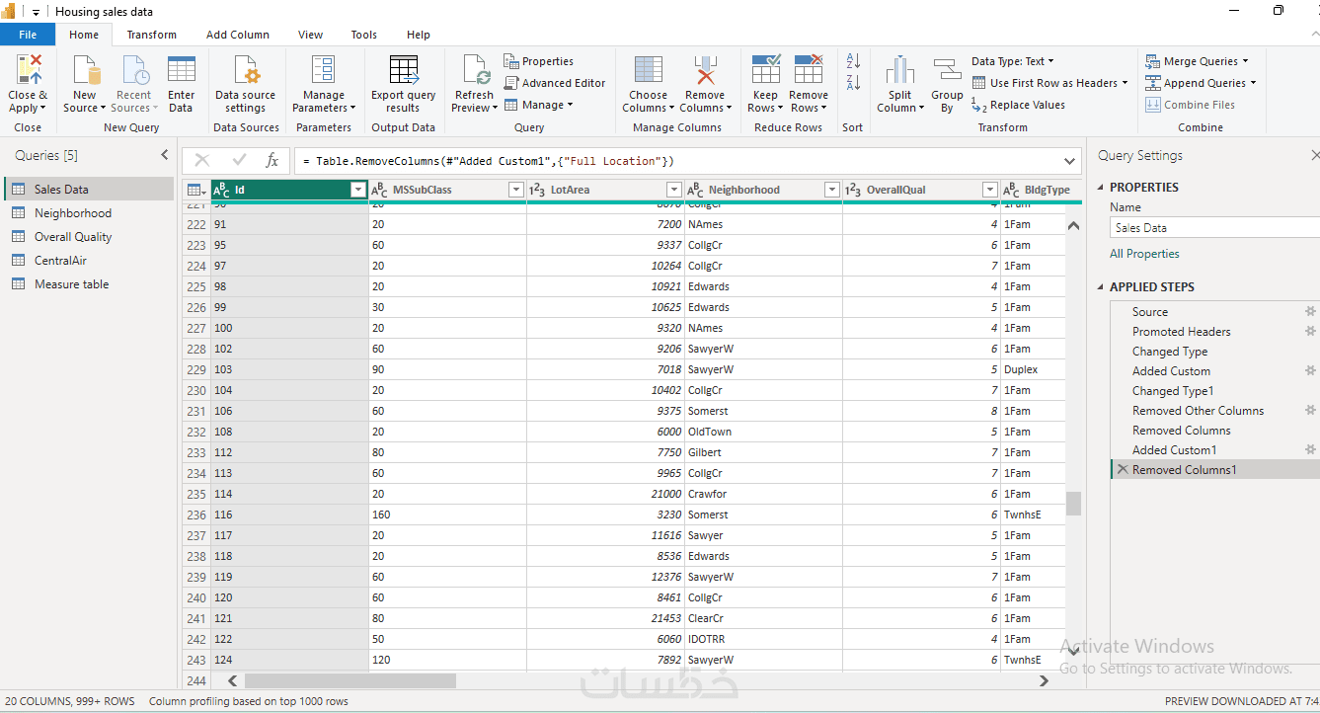
Task: Click the vertical scrollbar thumb of the data grid
Action: pyautogui.click(x=1073, y=504)
